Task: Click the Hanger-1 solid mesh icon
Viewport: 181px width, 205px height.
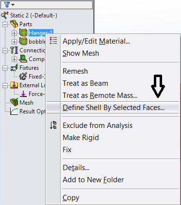Action: (x=23, y=33)
